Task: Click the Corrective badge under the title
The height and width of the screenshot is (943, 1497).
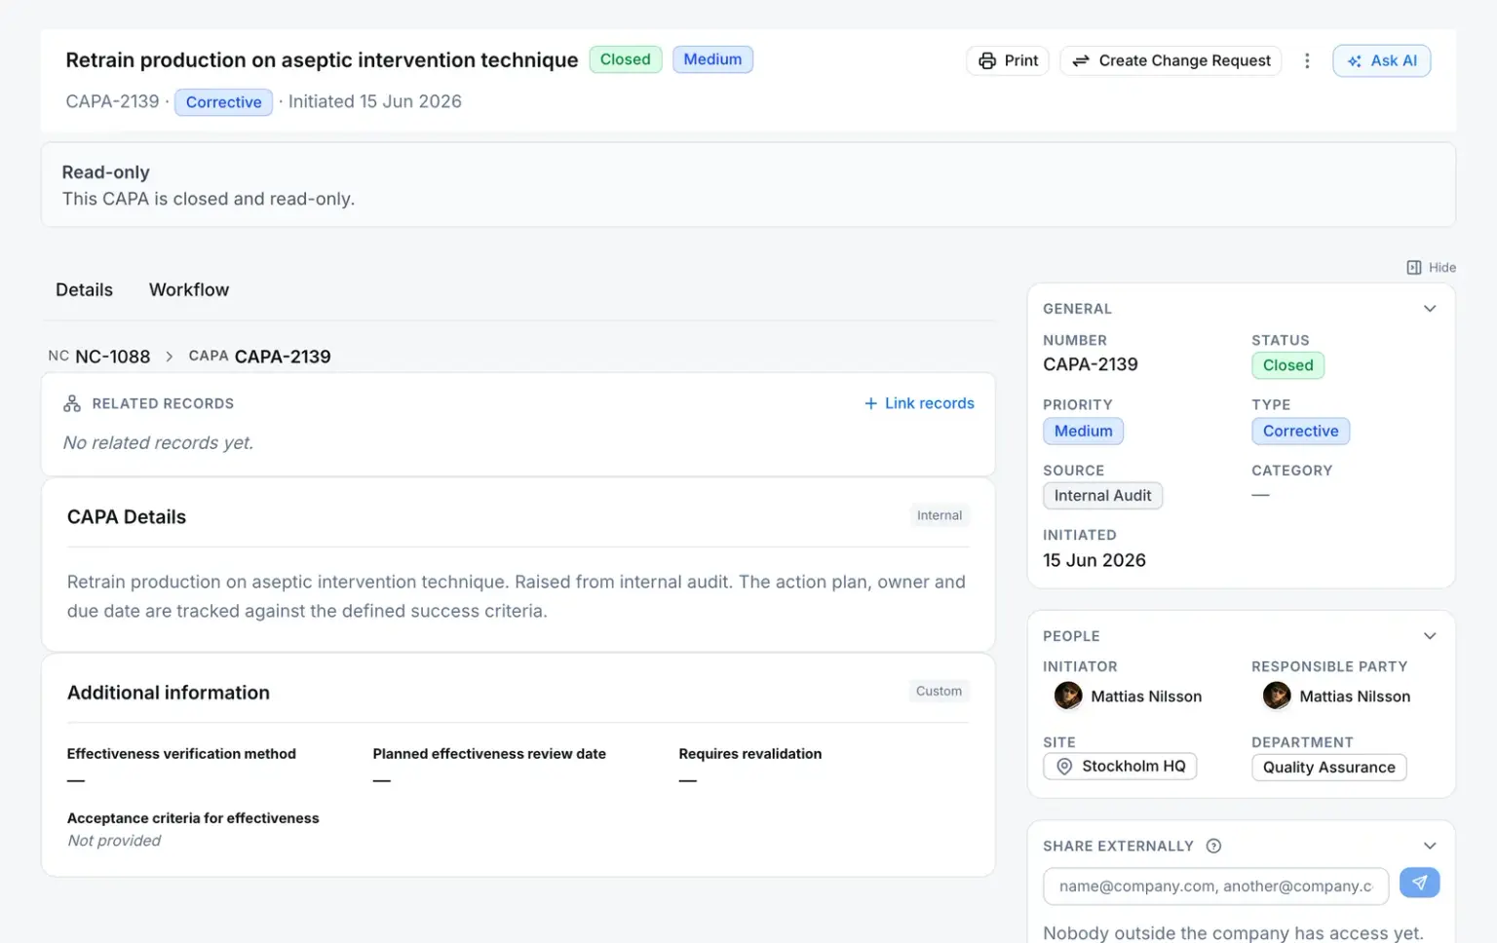Action: [223, 102]
